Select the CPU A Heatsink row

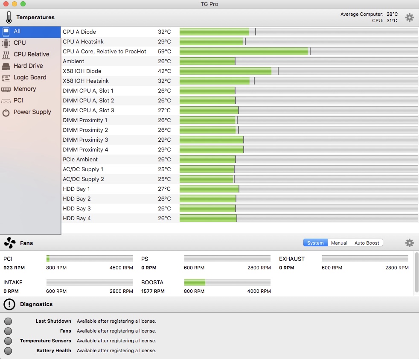[x=240, y=42]
